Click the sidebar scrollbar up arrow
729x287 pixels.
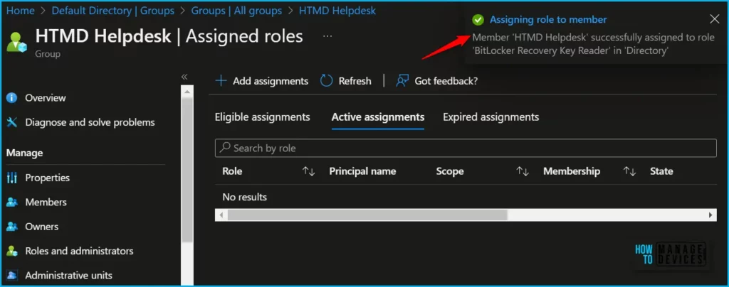(x=187, y=92)
